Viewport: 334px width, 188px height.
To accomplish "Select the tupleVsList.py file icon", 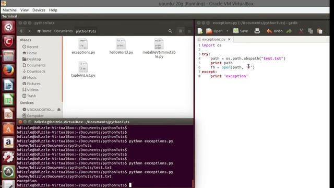I will point(83,67).
